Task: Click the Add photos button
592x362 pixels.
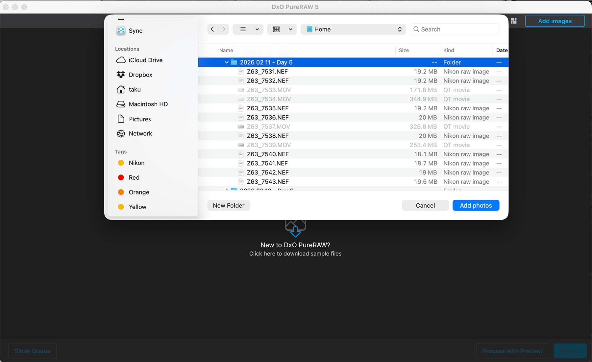Action: [476, 205]
